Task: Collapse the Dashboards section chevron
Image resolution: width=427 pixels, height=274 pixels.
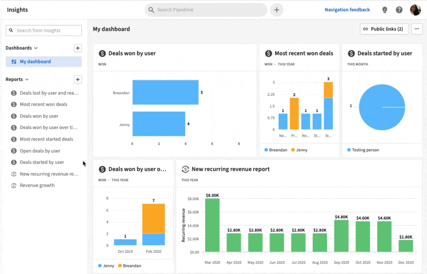Action: (36, 48)
